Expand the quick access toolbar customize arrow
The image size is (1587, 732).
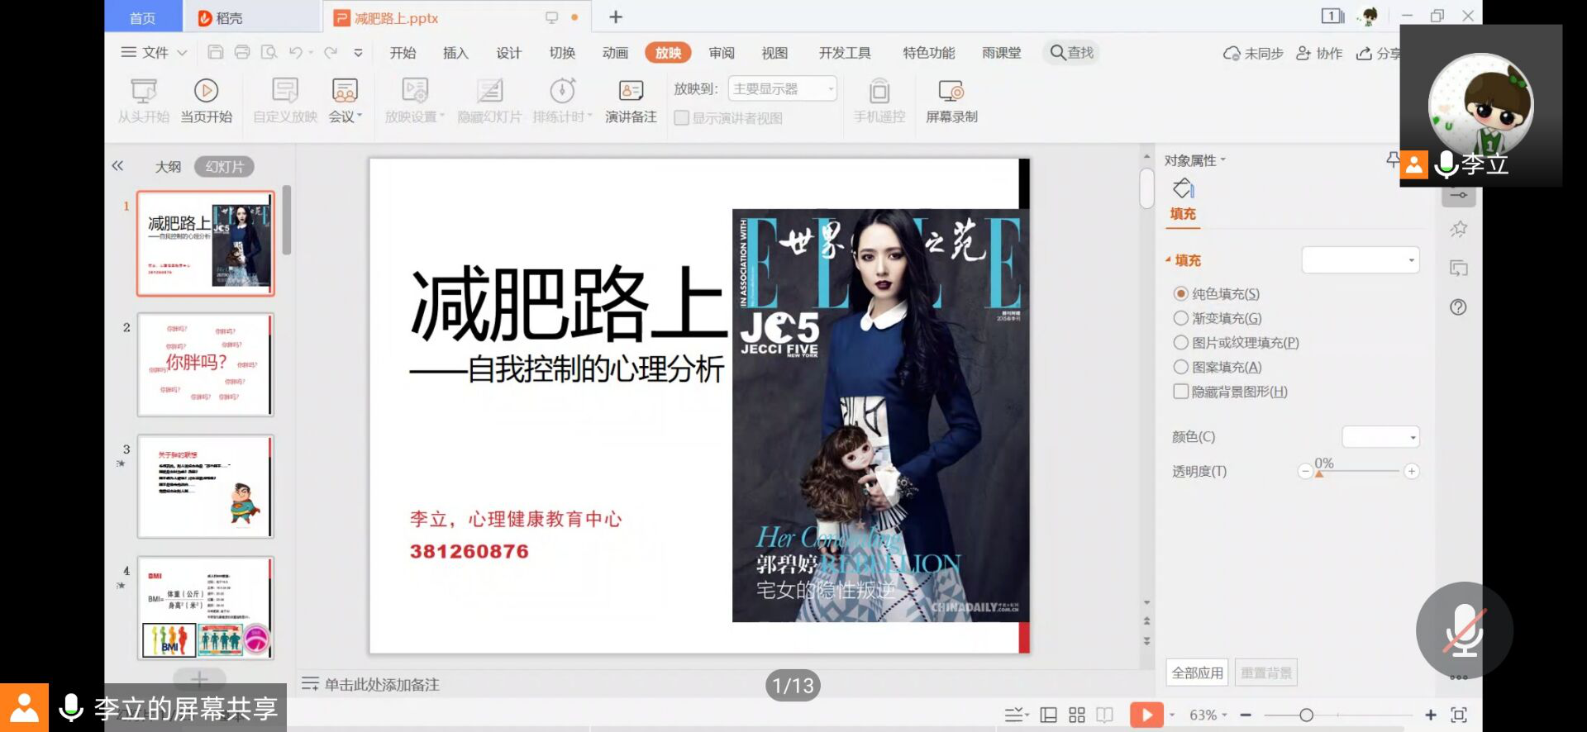click(358, 52)
